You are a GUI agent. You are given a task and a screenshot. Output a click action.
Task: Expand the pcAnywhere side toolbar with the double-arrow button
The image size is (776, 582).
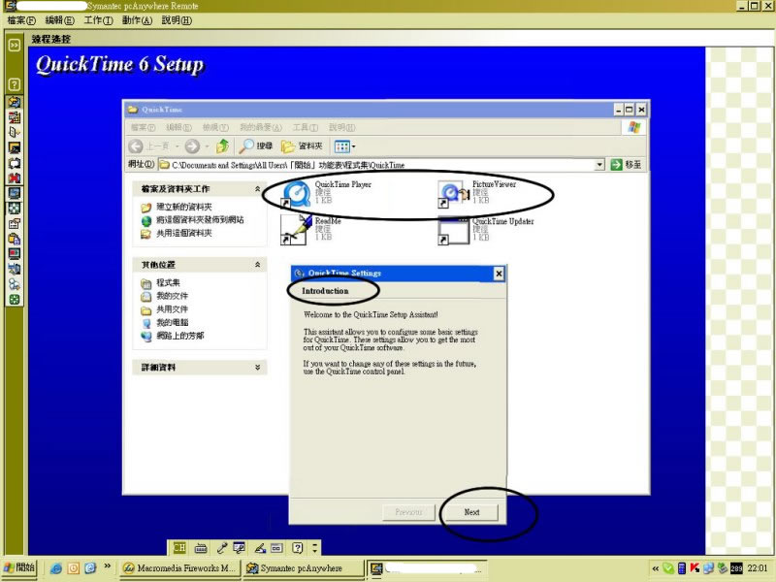[15, 45]
